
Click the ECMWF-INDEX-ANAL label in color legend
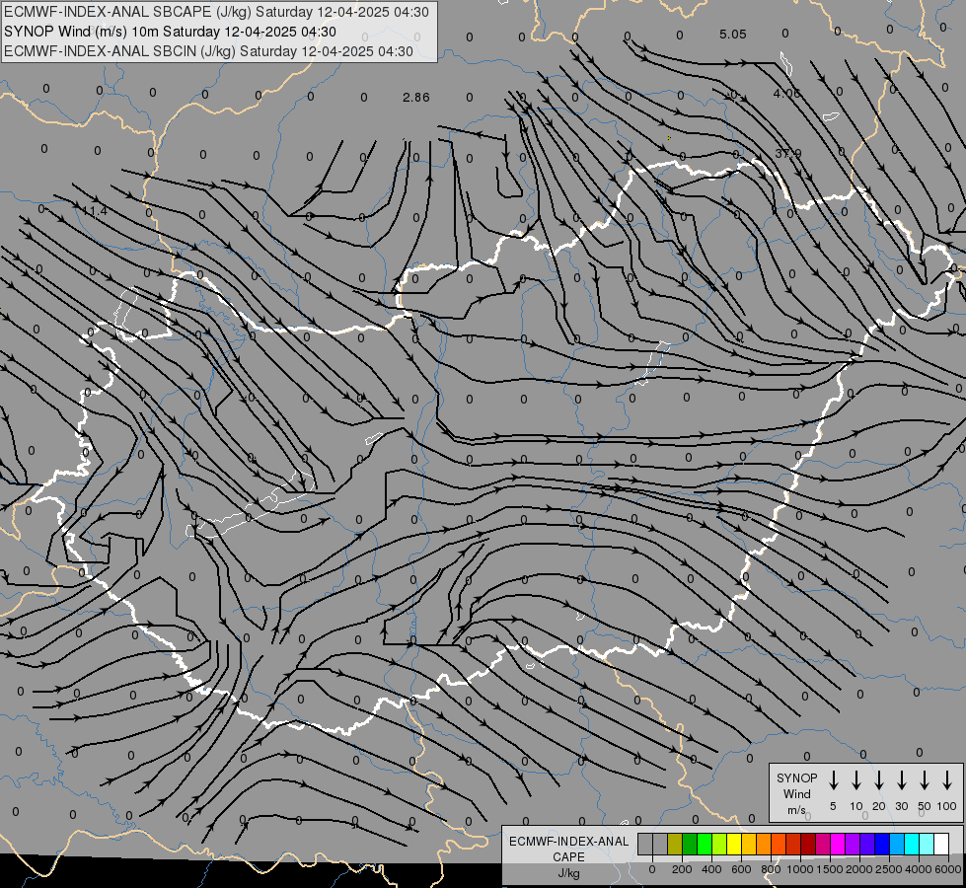568,842
